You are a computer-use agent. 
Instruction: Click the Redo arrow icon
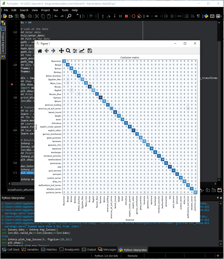tap(62, 16)
